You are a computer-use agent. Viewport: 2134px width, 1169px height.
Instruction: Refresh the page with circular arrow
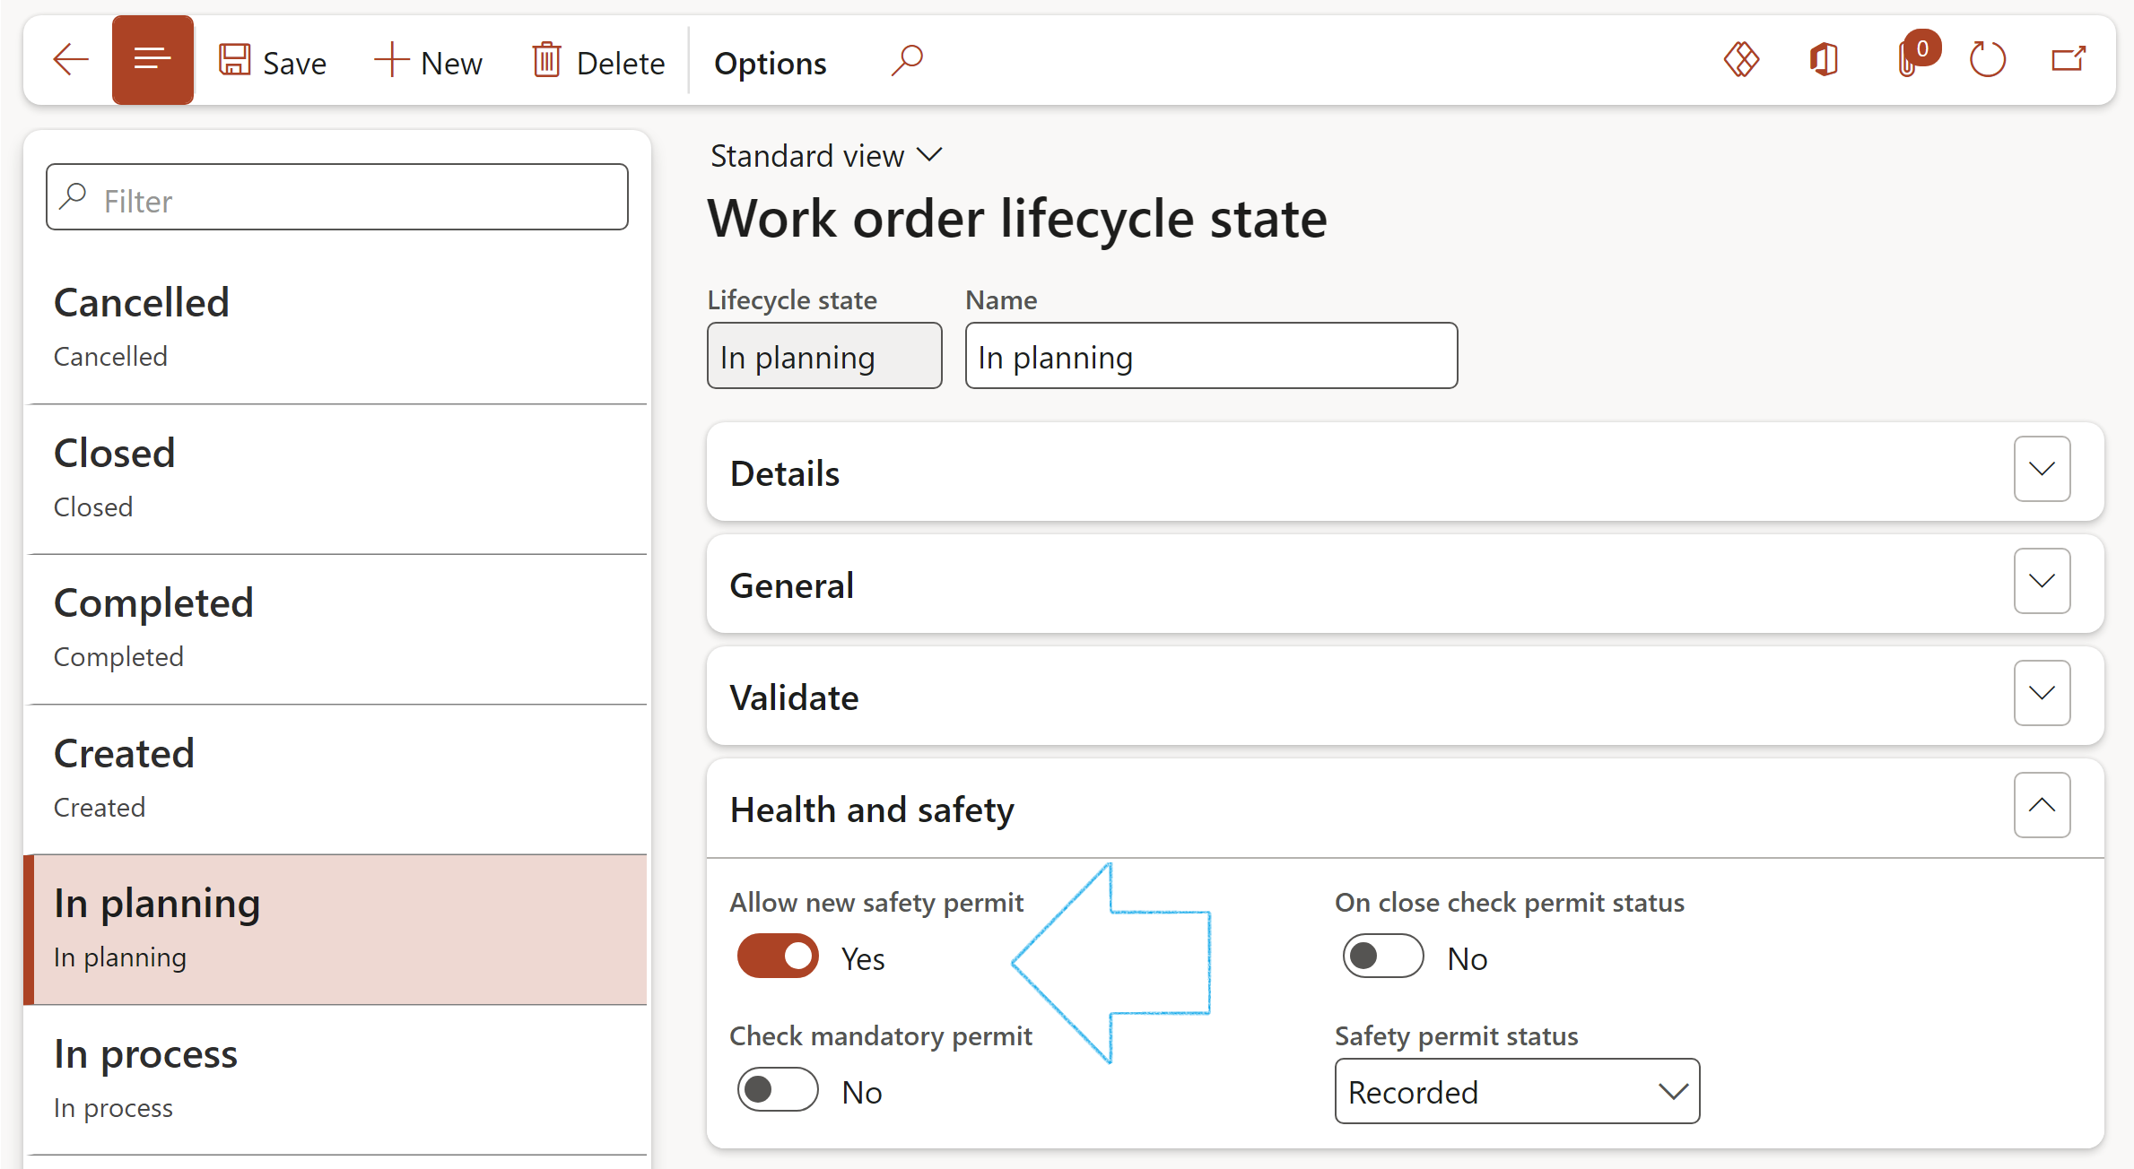(x=1987, y=60)
